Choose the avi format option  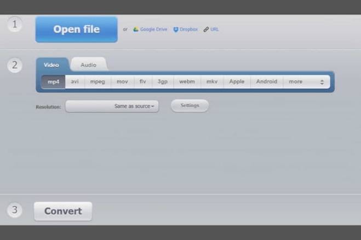75,81
